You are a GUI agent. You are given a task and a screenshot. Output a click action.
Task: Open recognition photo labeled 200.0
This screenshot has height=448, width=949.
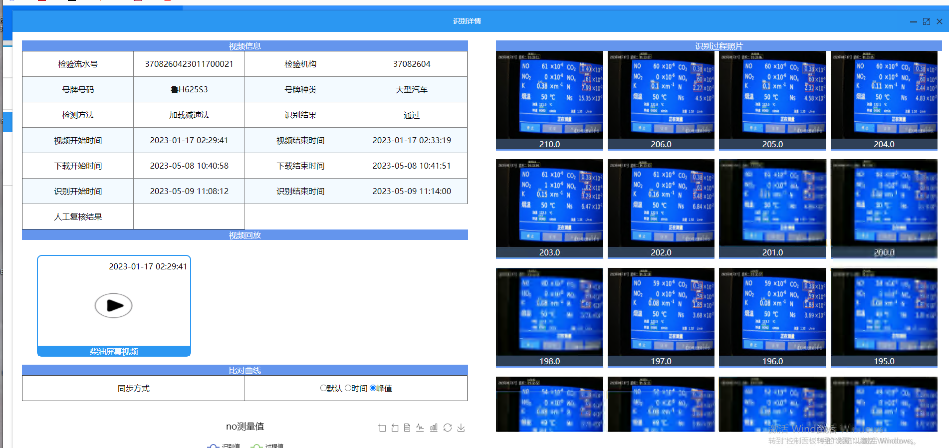coord(884,209)
